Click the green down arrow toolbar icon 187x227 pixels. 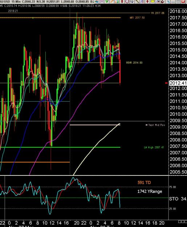pos(107,1)
